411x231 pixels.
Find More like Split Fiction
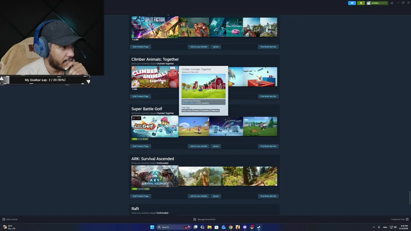coord(268,47)
